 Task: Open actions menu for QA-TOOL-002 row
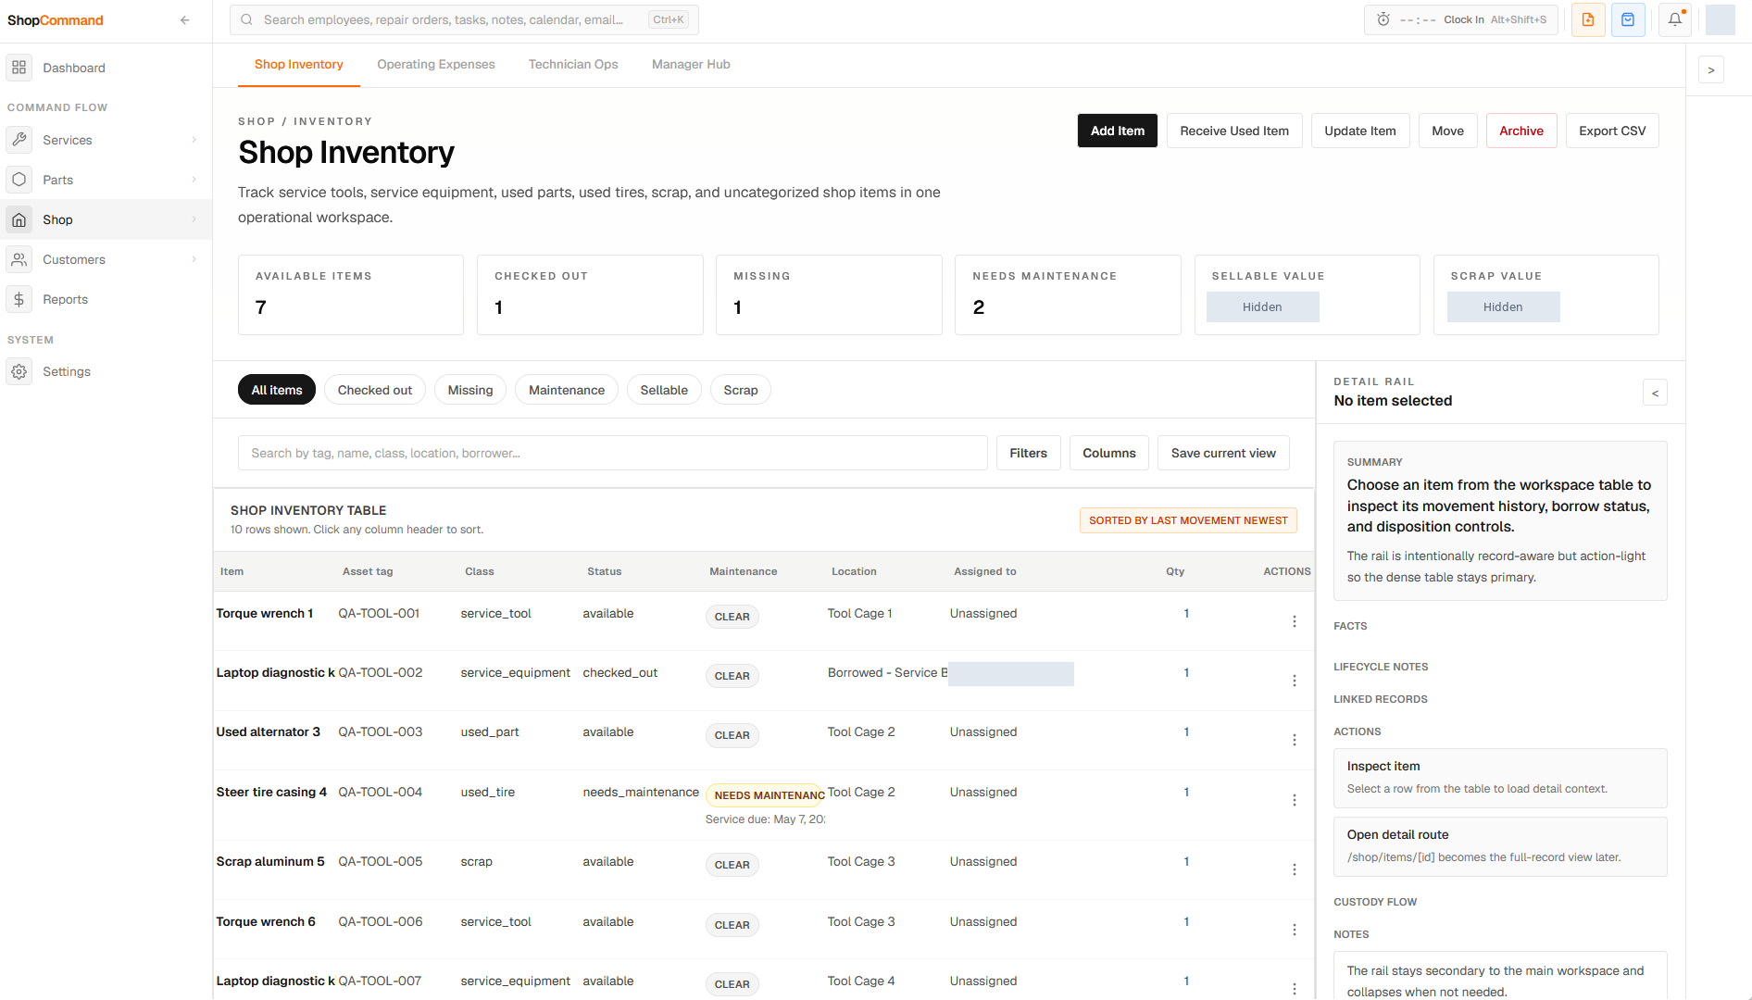point(1294,681)
